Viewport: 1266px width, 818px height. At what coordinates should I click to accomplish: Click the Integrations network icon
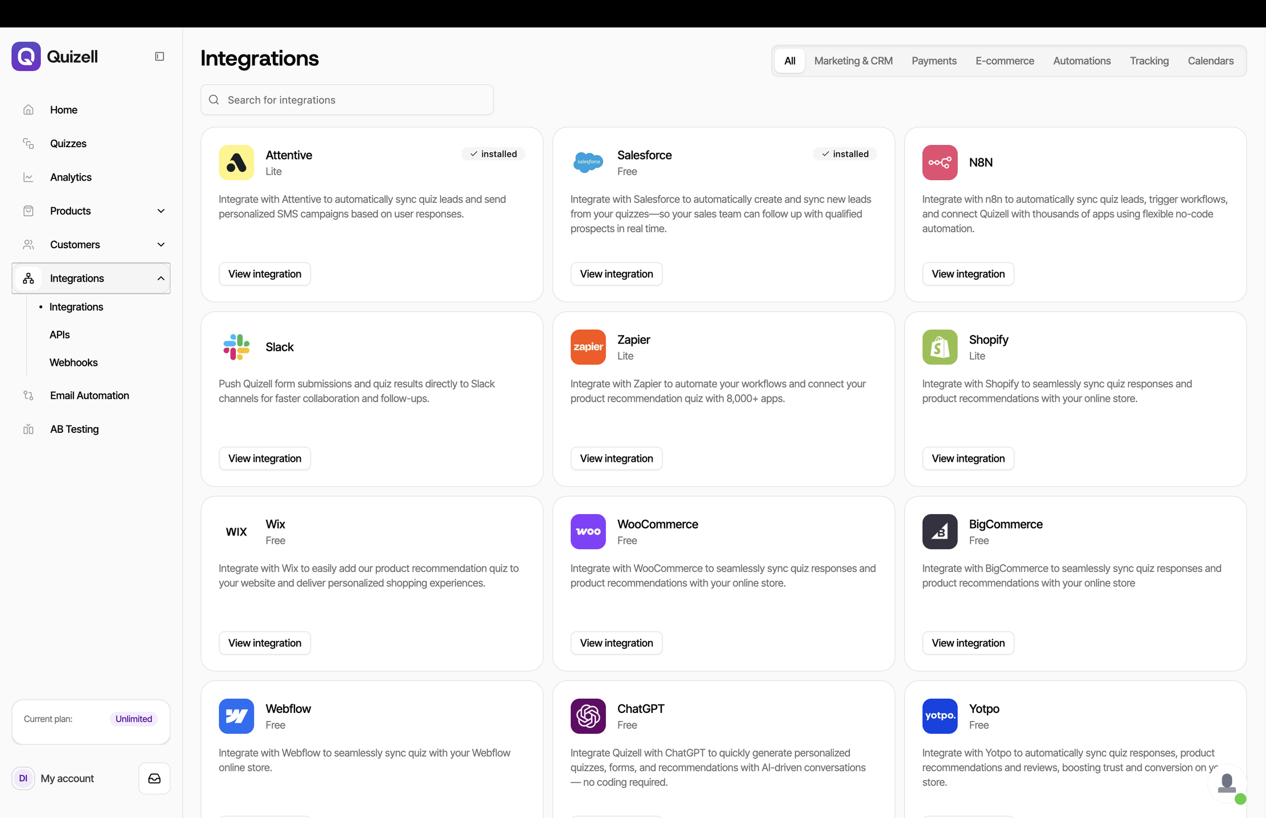[28, 278]
